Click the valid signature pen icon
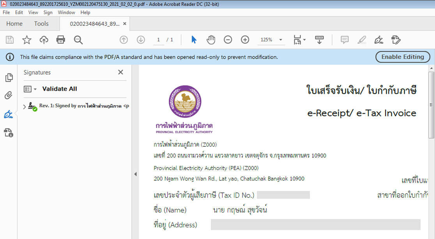435x239 pixels. [32, 107]
